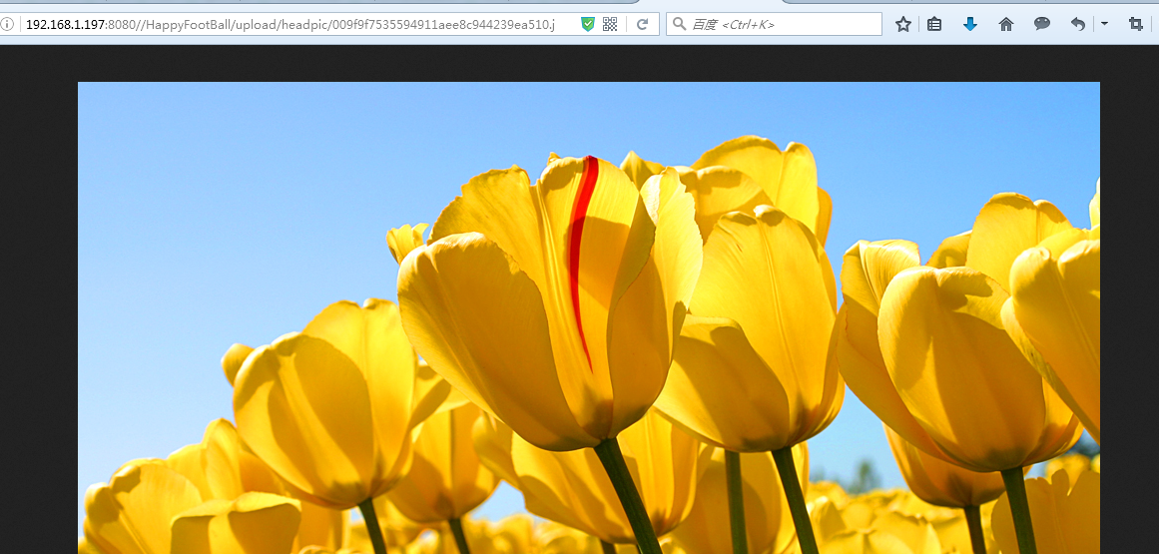This screenshot has height=554, width=1159.
Task: Click the green security shield icon
Action: point(588,24)
